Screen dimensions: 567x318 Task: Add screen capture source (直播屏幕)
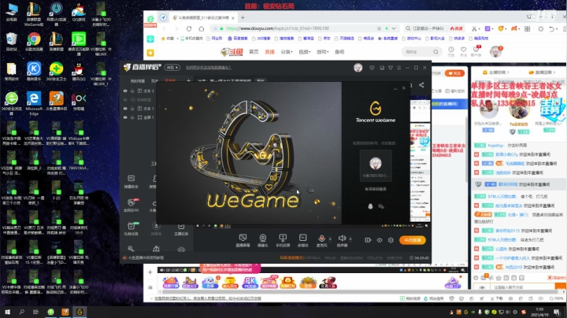tap(243, 240)
